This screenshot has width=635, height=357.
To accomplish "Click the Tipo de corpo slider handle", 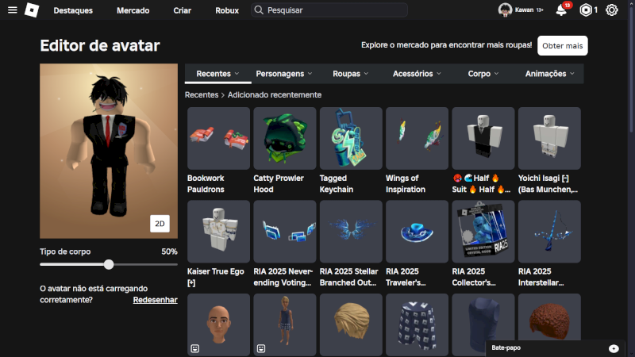I will pyautogui.click(x=109, y=265).
